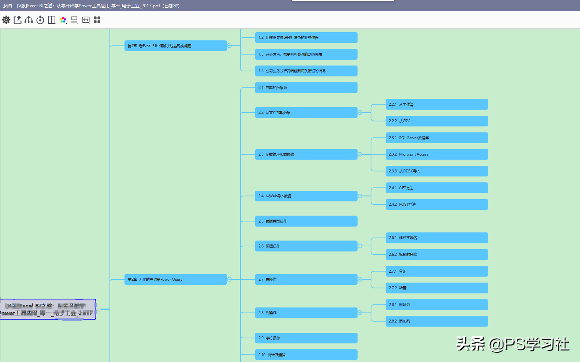This screenshot has width=580, height=362.
Task: Collapse node 2.4 从Web导入数据
Action: pos(360,196)
